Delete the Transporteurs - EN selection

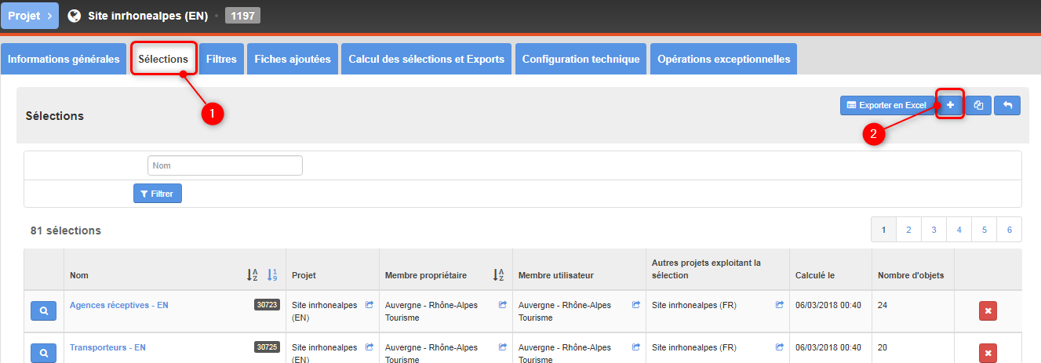(988, 353)
